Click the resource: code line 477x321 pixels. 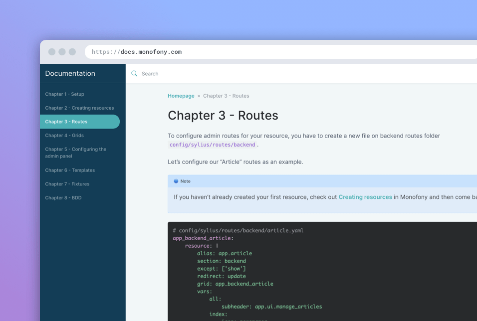pos(202,246)
